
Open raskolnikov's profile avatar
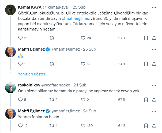(10, 88)
